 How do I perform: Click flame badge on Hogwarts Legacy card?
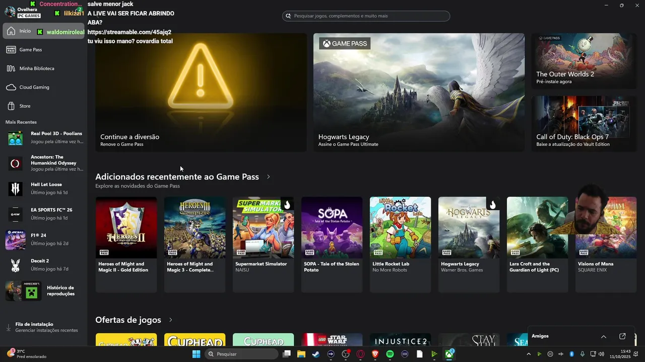pos(493,204)
